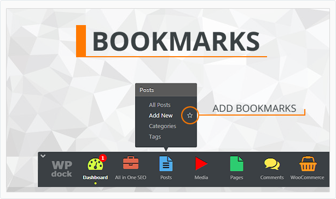336x199 pixels.
Task: Select All Posts in the Posts menu
Action: click(x=160, y=105)
